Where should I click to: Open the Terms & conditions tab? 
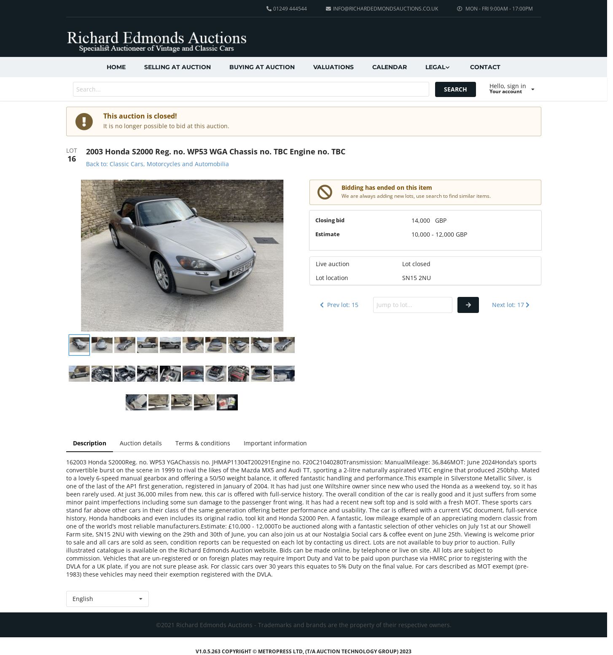[x=203, y=443]
